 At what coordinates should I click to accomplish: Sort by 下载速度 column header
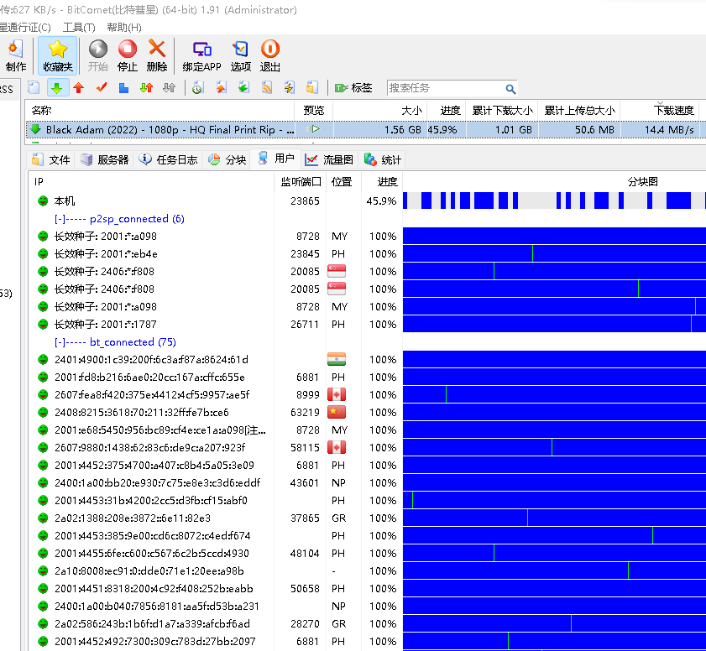coord(660,110)
